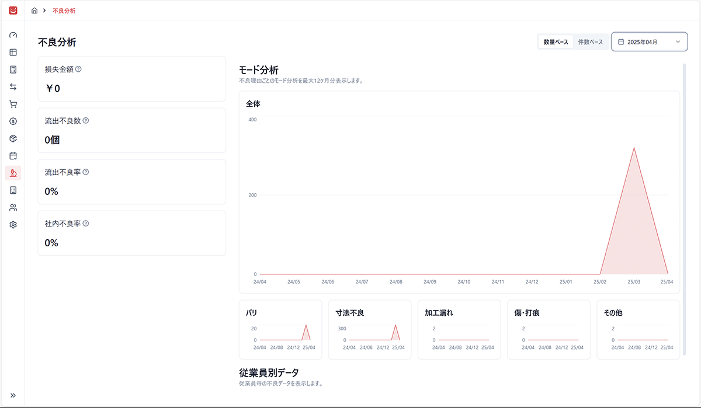Open the dashboard gauge icon in sidebar
The width and height of the screenshot is (701, 408).
tap(13, 35)
